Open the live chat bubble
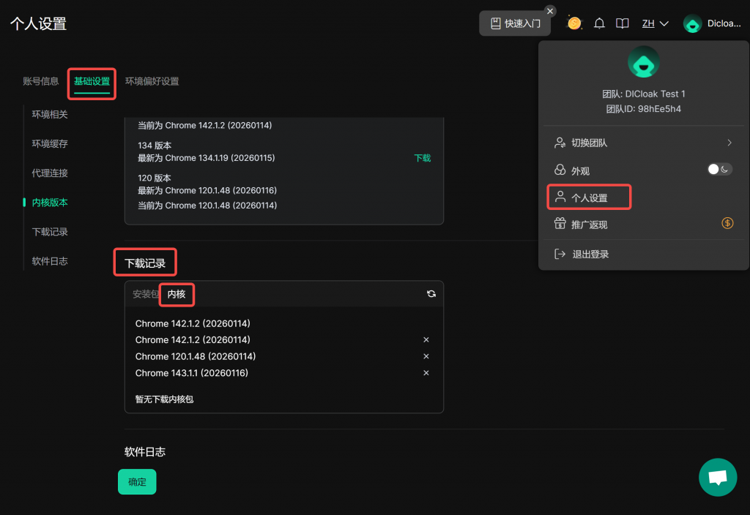The width and height of the screenshot is (750, 515). pyautogui.click(x=717, y=478)
